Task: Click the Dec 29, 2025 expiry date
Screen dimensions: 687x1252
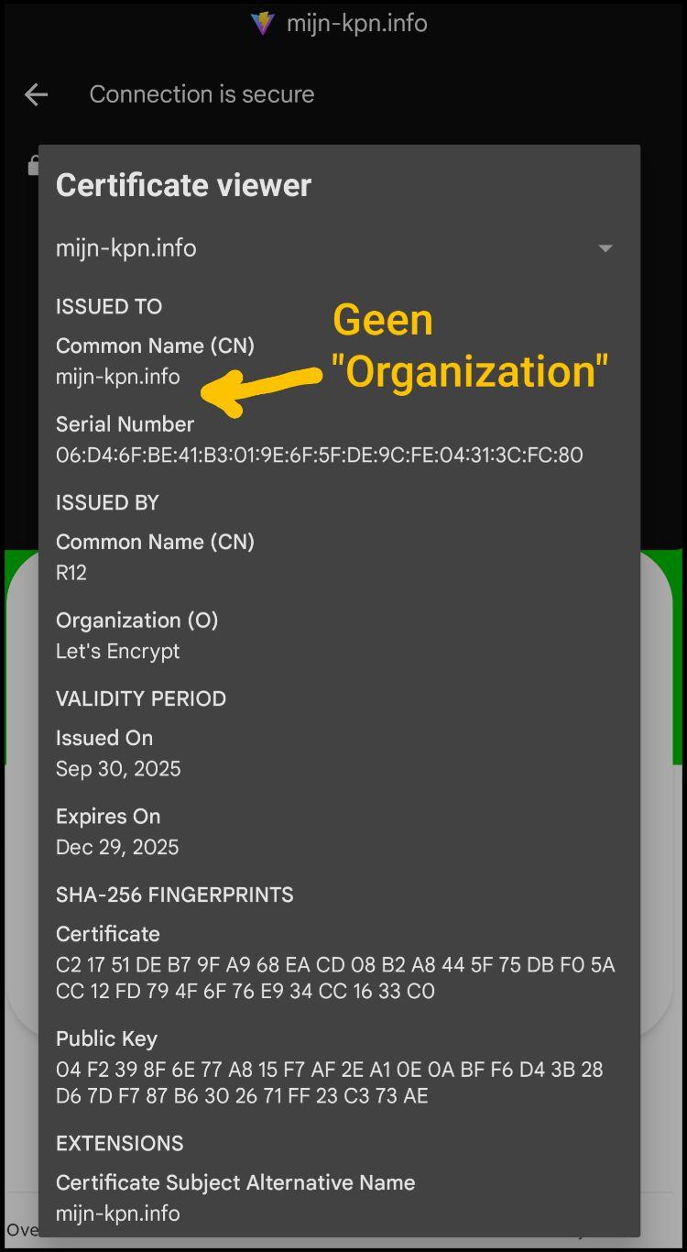Action: 117,848
